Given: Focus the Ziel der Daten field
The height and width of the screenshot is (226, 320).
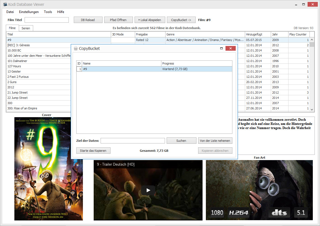Looking at the screenshot, I should (x=133, y=141).
